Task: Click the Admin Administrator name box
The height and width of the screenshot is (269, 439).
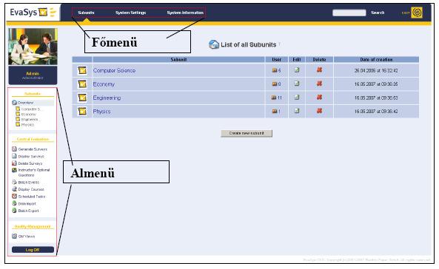Action: point(33,75)
